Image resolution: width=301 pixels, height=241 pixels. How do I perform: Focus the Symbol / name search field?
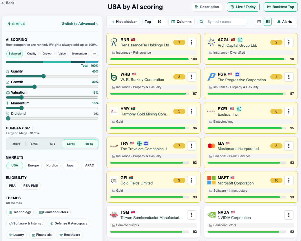coord(225,22)
